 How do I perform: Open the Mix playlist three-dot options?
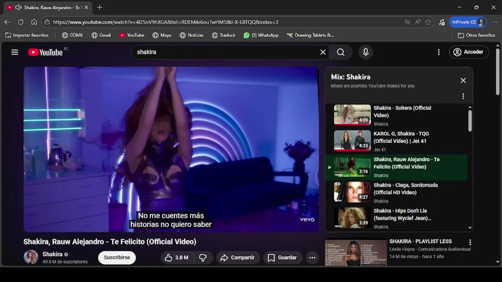click(x=463, y=96)
